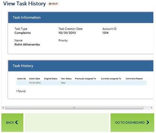Screen dimensions: 156x133
Task: Sort by the Action Date column header
Action: click(34, 79)
